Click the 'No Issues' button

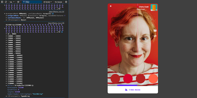tap(58, 2)
